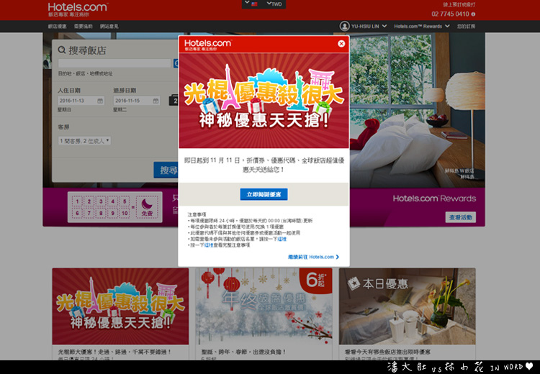The height and width of the screenshot is (374, 540).
Task: Click the check-in date field 2016-11-13
Action: click(x=81, y=101)
